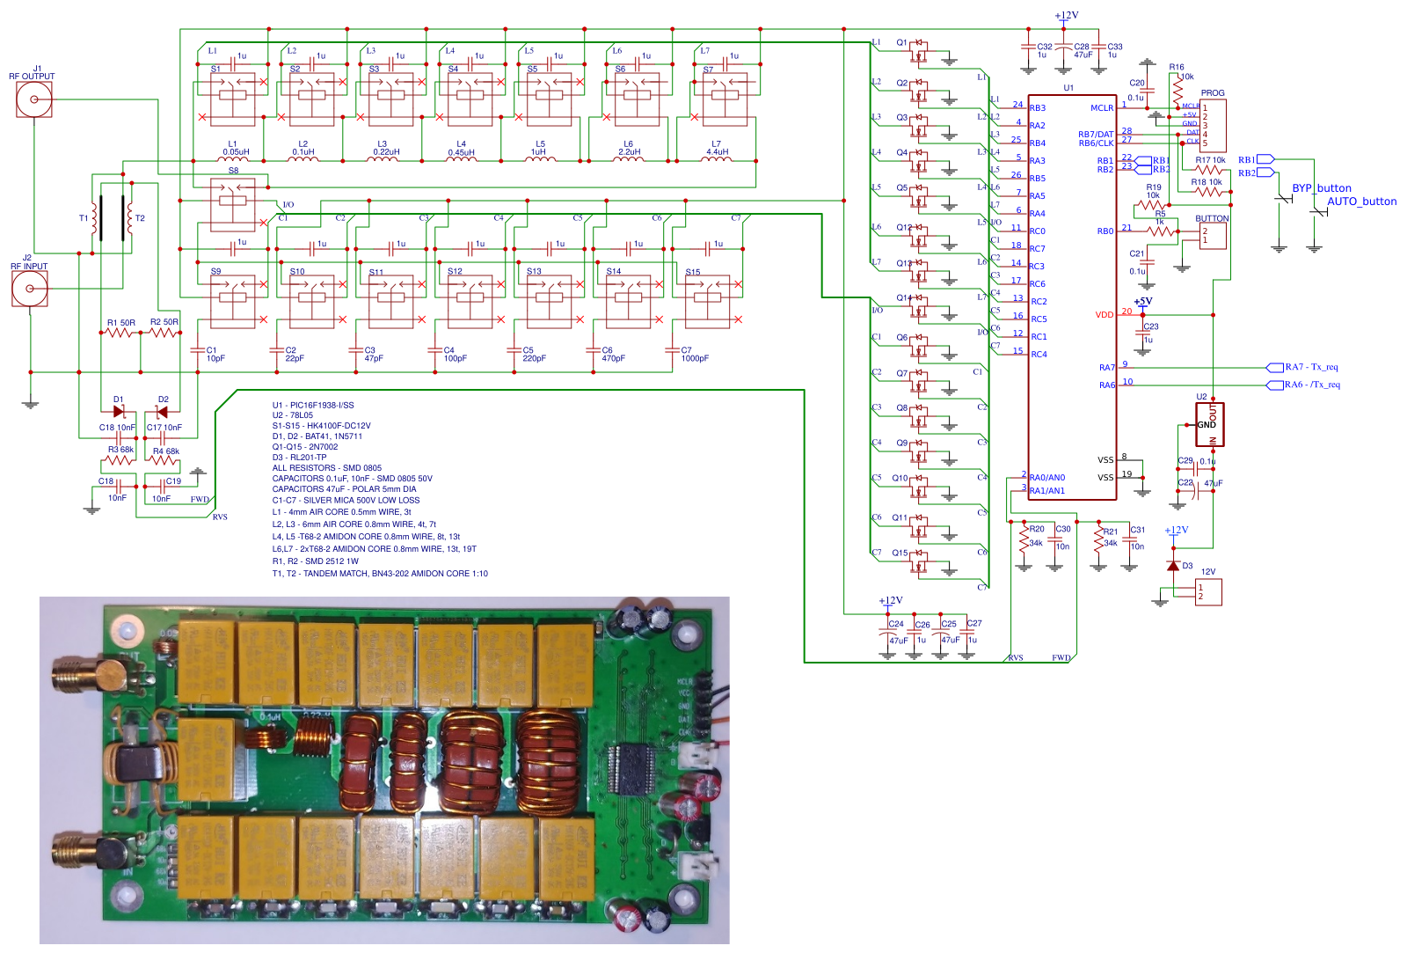Select the R1 50R resistor
This screenshot has height=953, width=1407.
point(120,333)
